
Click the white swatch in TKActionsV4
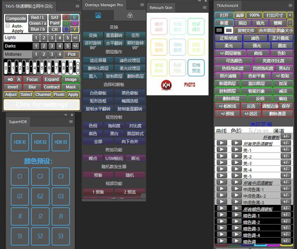pyautogui.click(x=229, y=31)
